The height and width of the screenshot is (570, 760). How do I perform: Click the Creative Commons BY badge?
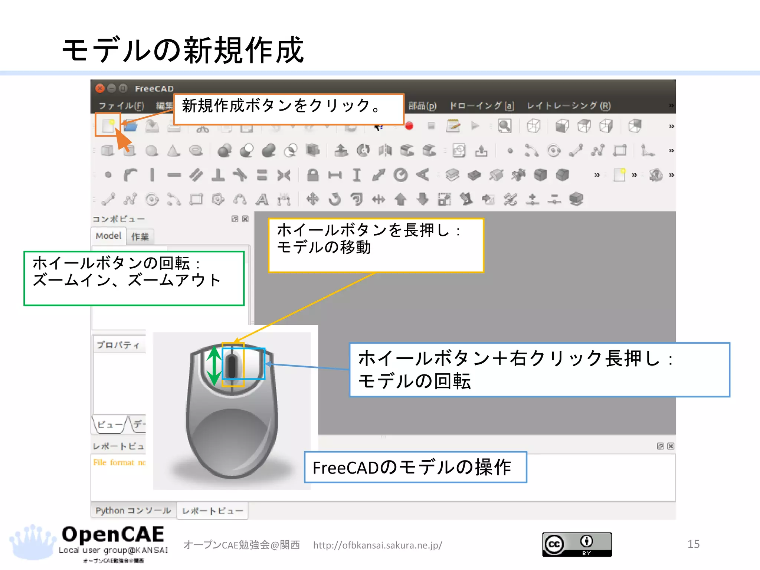(x=577, y=544)
